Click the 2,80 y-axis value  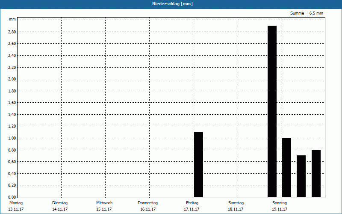pos(12,32)
